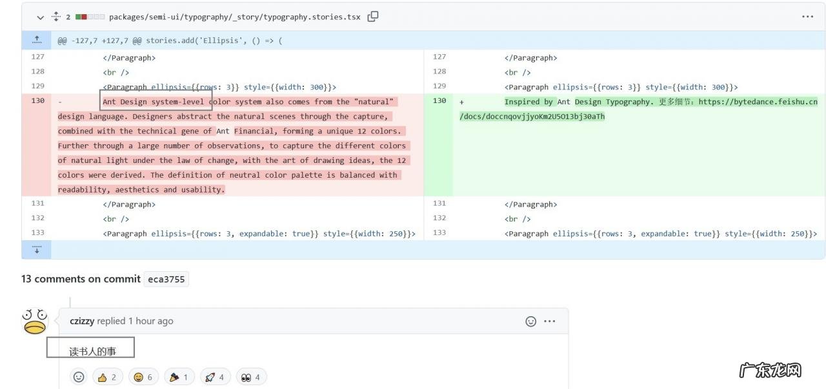Toggle the tada hooray reaction
826x389 pixels.
(179, 377)
